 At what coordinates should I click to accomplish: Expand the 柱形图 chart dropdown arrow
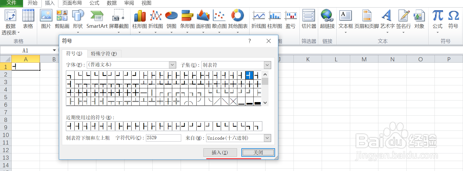click(140, 33)
